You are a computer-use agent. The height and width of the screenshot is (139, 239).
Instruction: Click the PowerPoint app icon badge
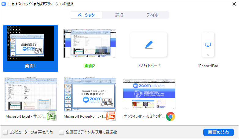[111, 116]
